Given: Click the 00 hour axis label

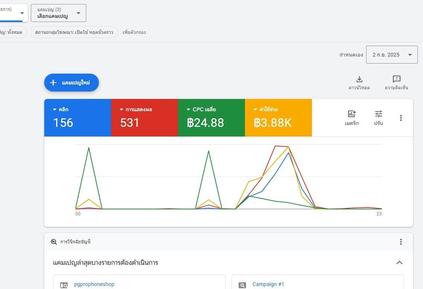Looking at the screenshot, I should (78, 214).
